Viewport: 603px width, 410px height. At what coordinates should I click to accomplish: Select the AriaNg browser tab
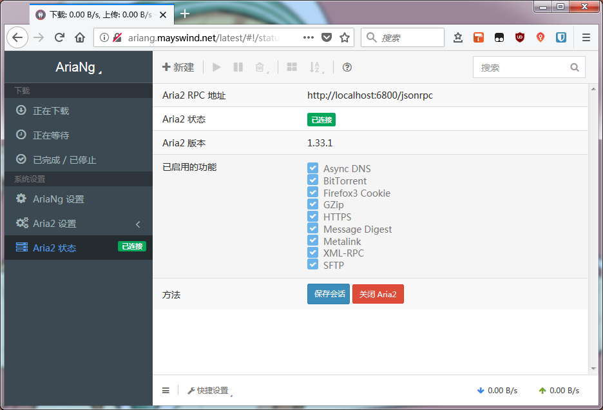(x=102, y=15)
